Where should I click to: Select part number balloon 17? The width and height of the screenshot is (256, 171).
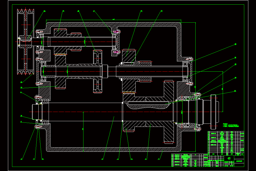(94, 11)
